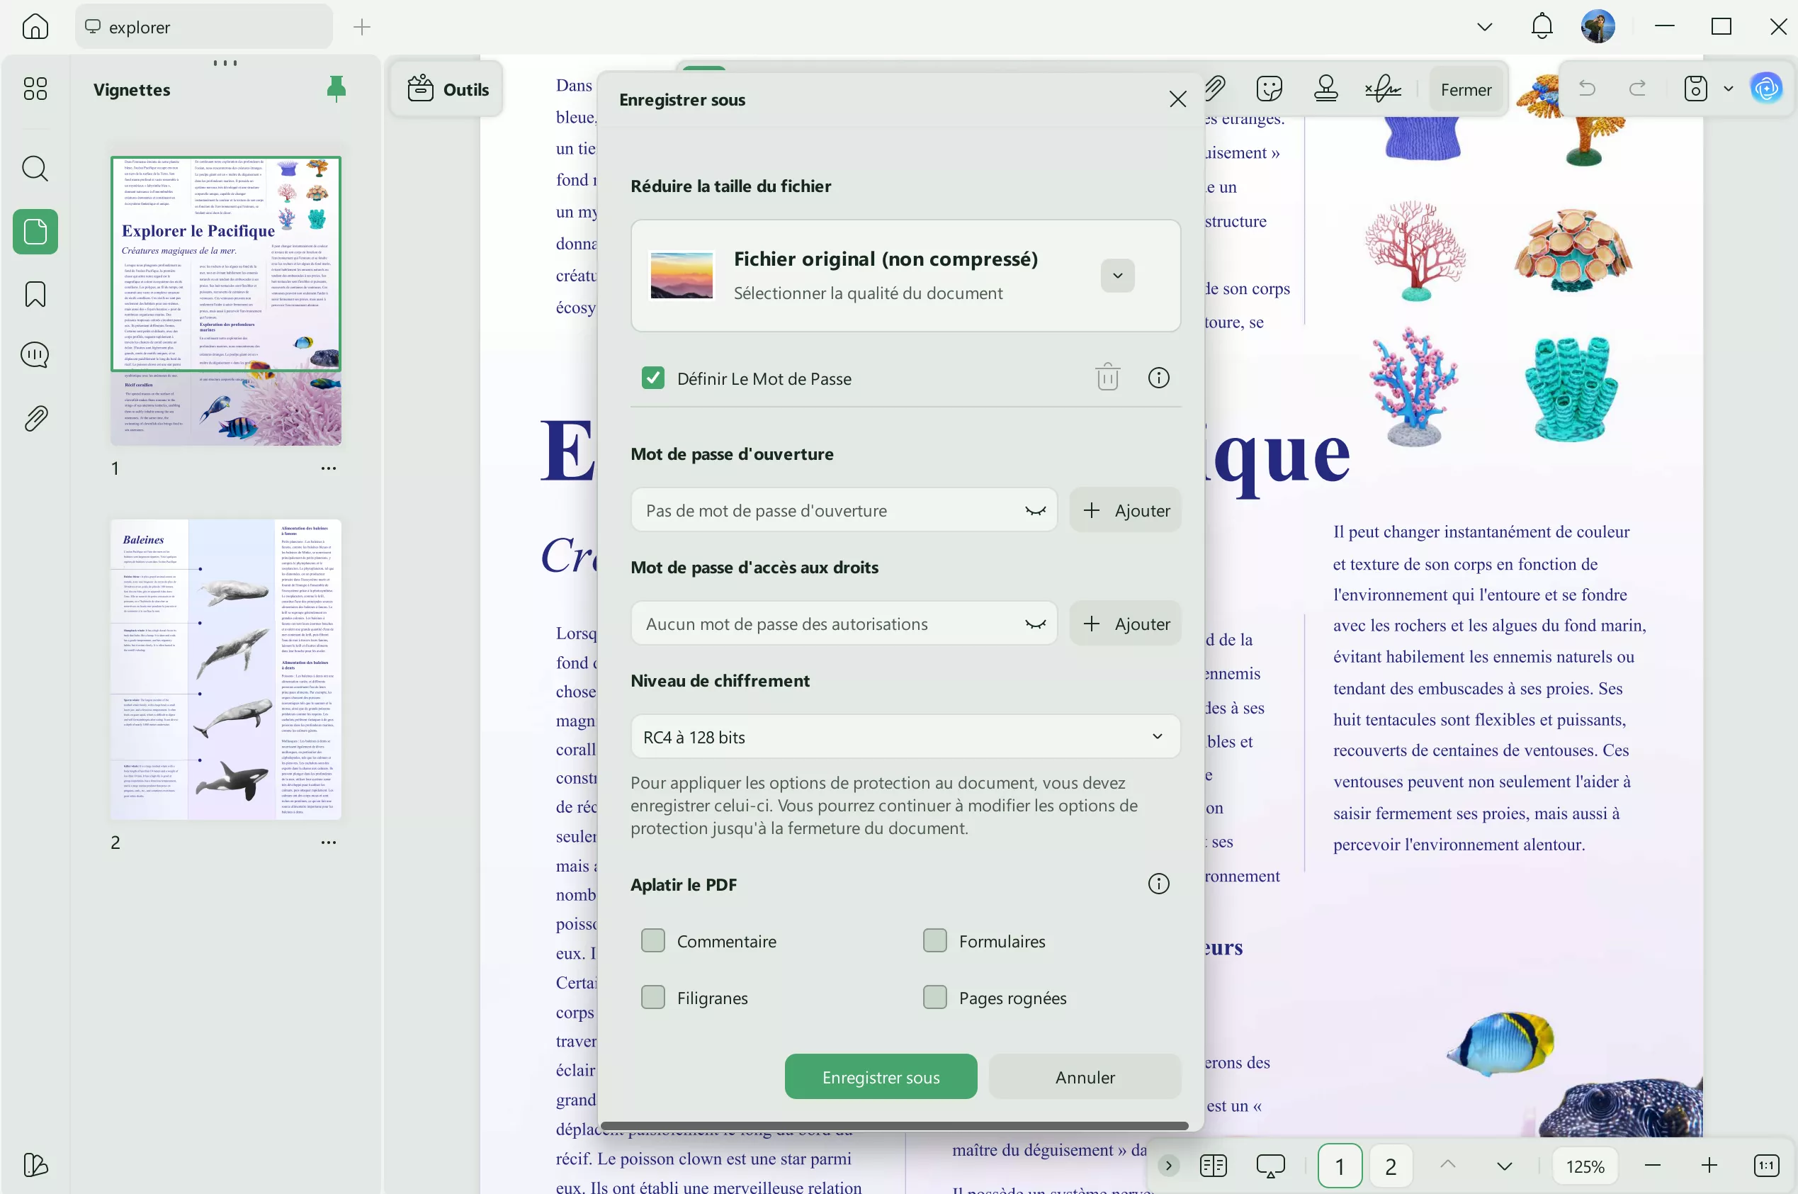Open the Bookmarks panel

coord(35,294)
